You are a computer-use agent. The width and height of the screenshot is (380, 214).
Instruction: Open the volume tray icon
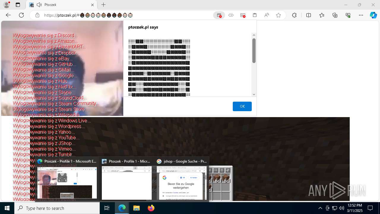coord(342,208)
